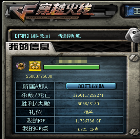Image resolution: width=140 pixels, height=139 pixels.
Task: Click the upper metal screw bolt icon
Action: click(x=134, y=58)
